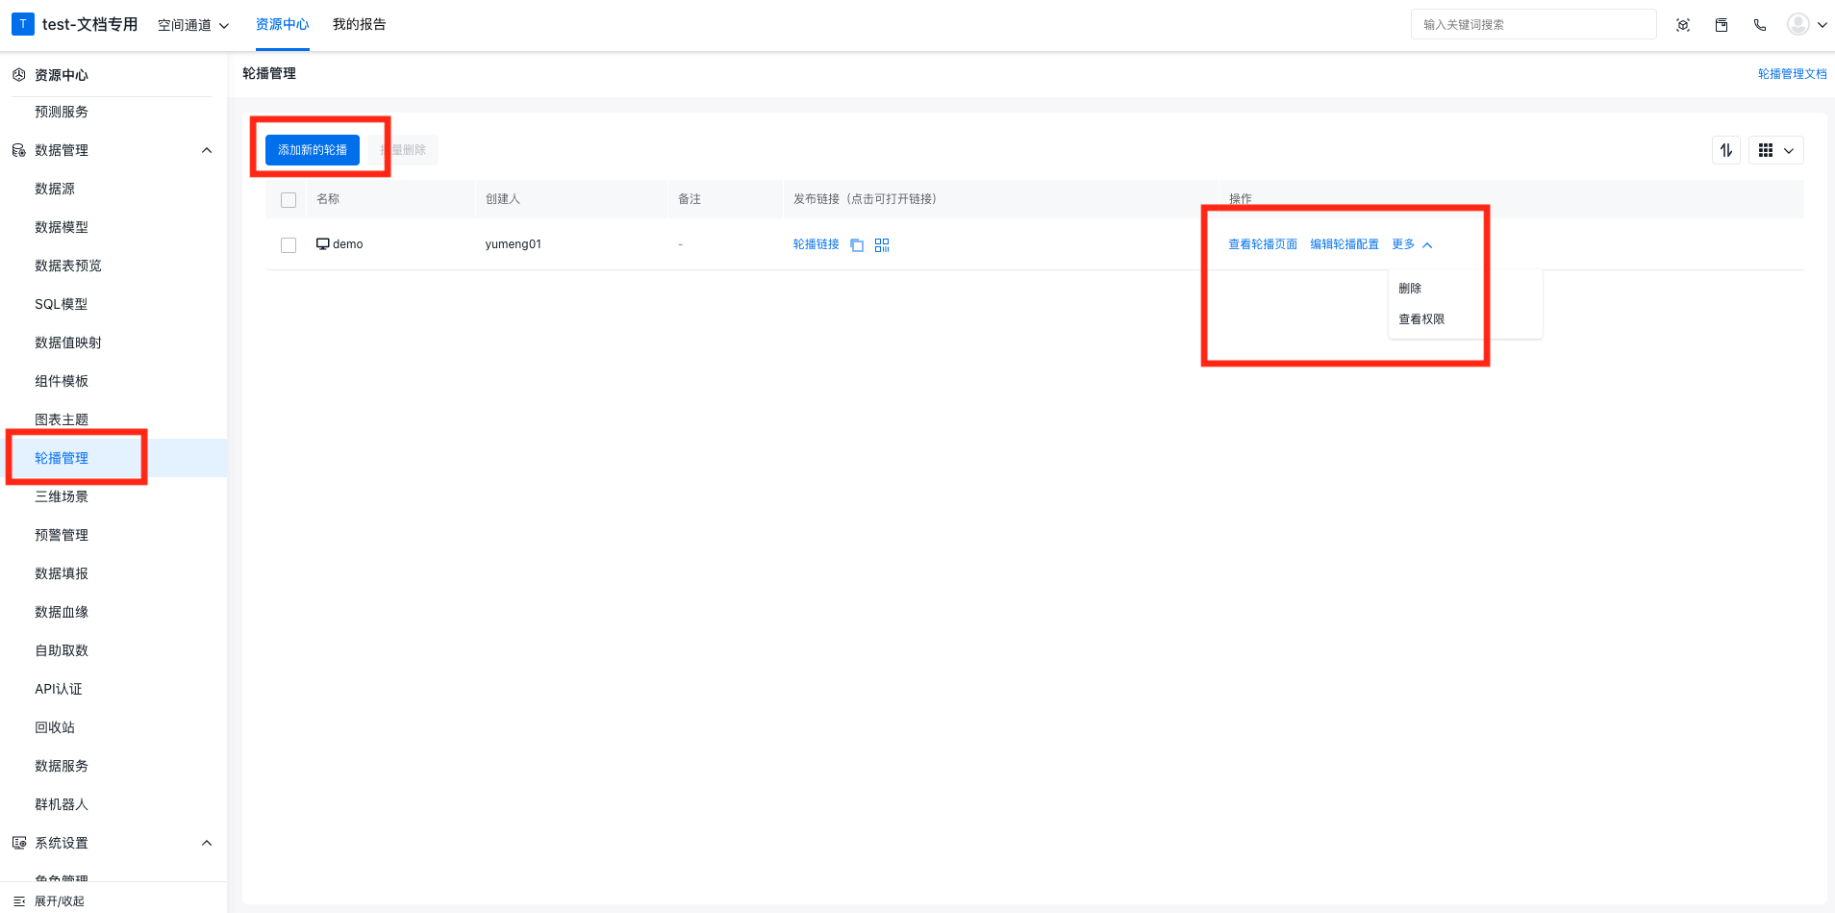The height and width of the screenshot is (913, 1835).
Task: Show QR code for the carousel link
Action: [882, 245]
